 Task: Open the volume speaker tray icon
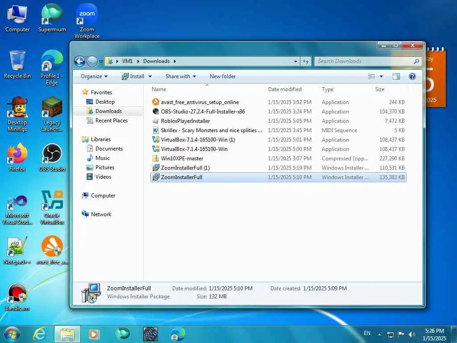(412, 334)
